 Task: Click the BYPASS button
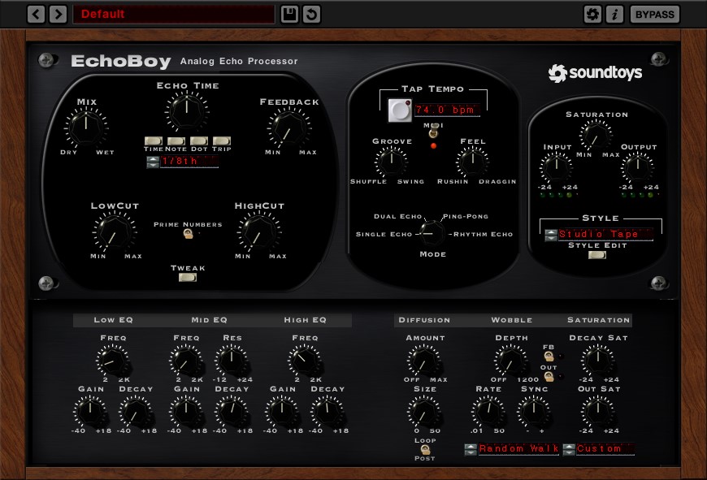pyautogui.click(x=655, y=14)
